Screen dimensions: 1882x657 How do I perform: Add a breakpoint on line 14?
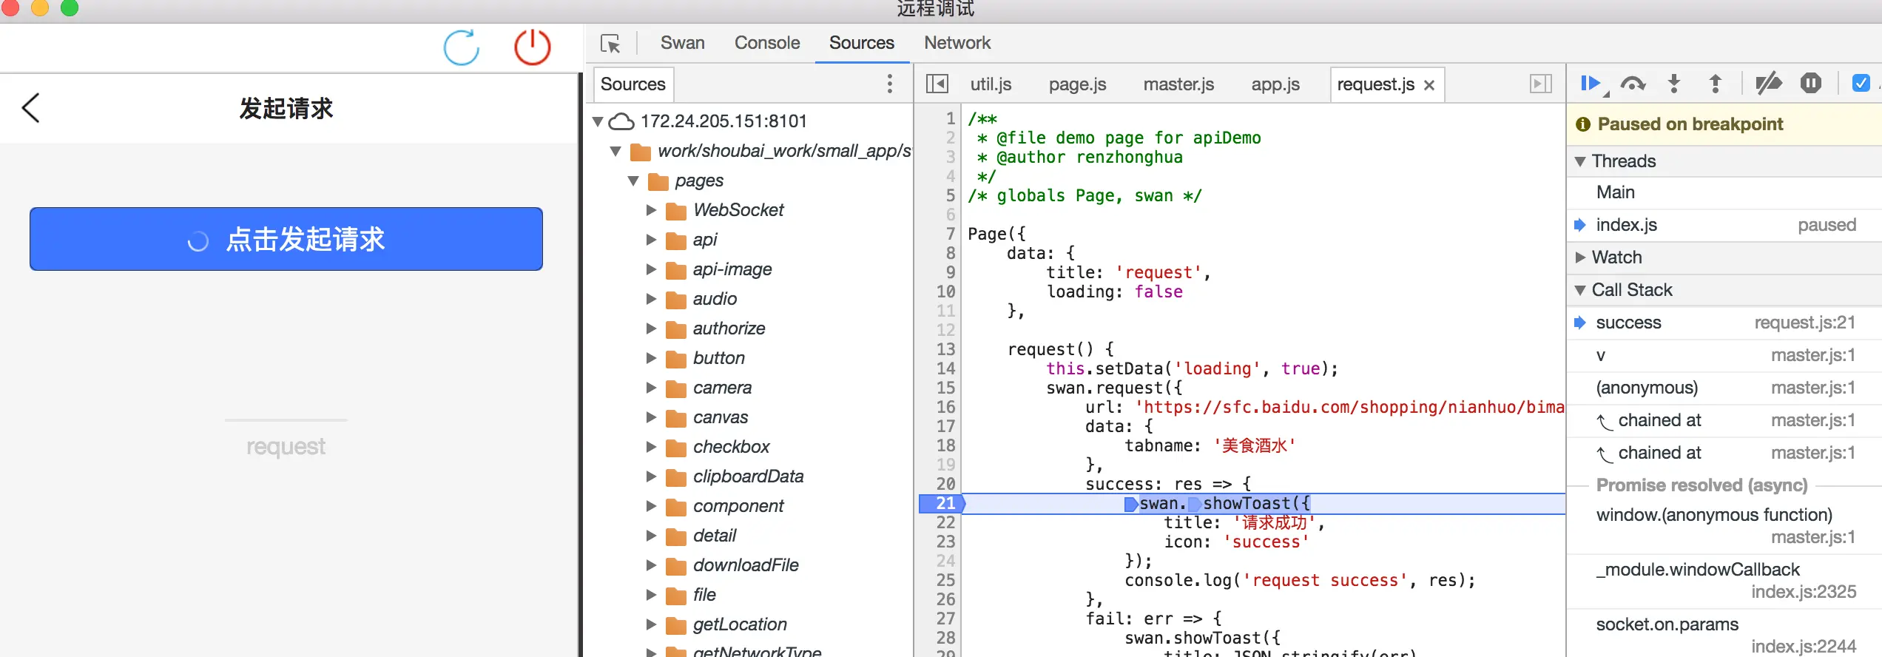tap(945, 368)
